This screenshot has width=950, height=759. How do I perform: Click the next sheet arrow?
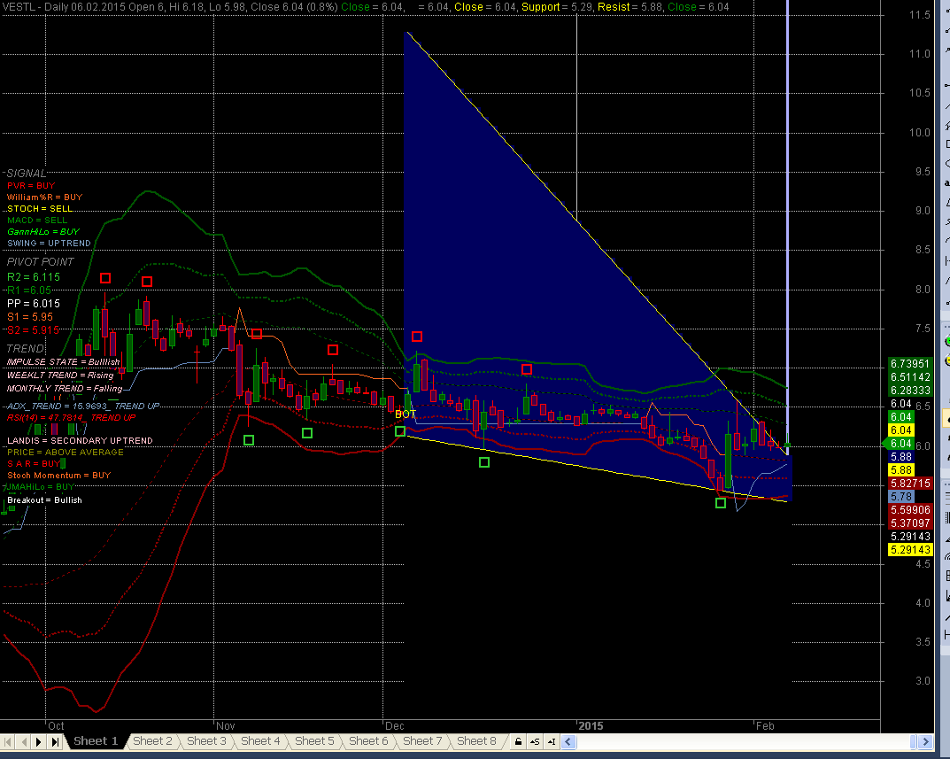(39, 741)
